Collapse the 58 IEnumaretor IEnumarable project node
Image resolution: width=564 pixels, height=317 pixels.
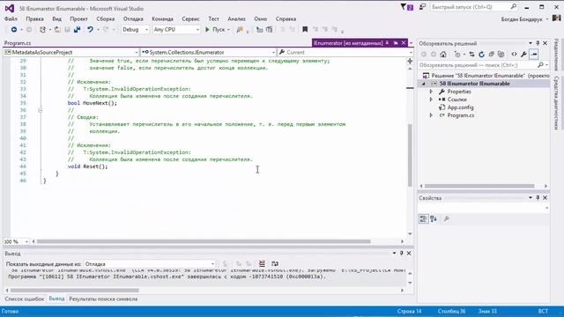pos(423,84)
